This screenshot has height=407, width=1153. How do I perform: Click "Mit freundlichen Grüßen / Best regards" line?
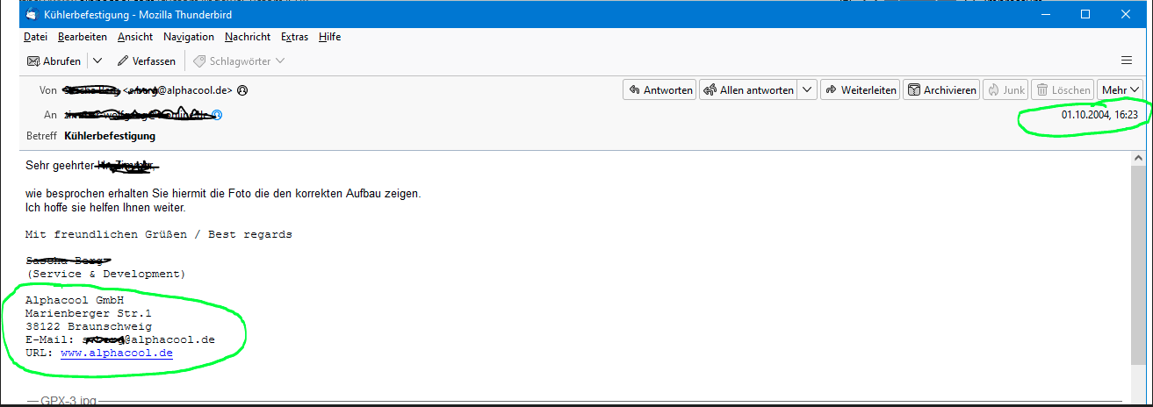click(x=159, y=234)
